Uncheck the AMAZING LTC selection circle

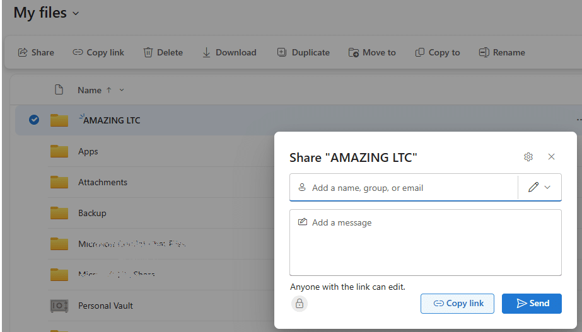[34, 120]
